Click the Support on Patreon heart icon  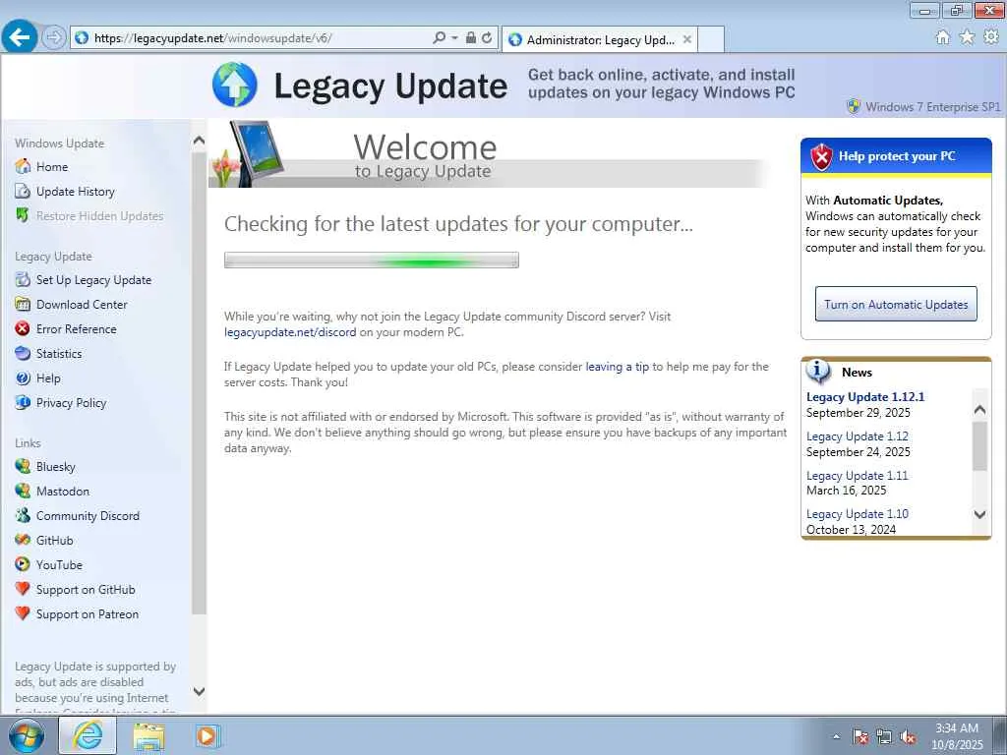pos(23,613)
